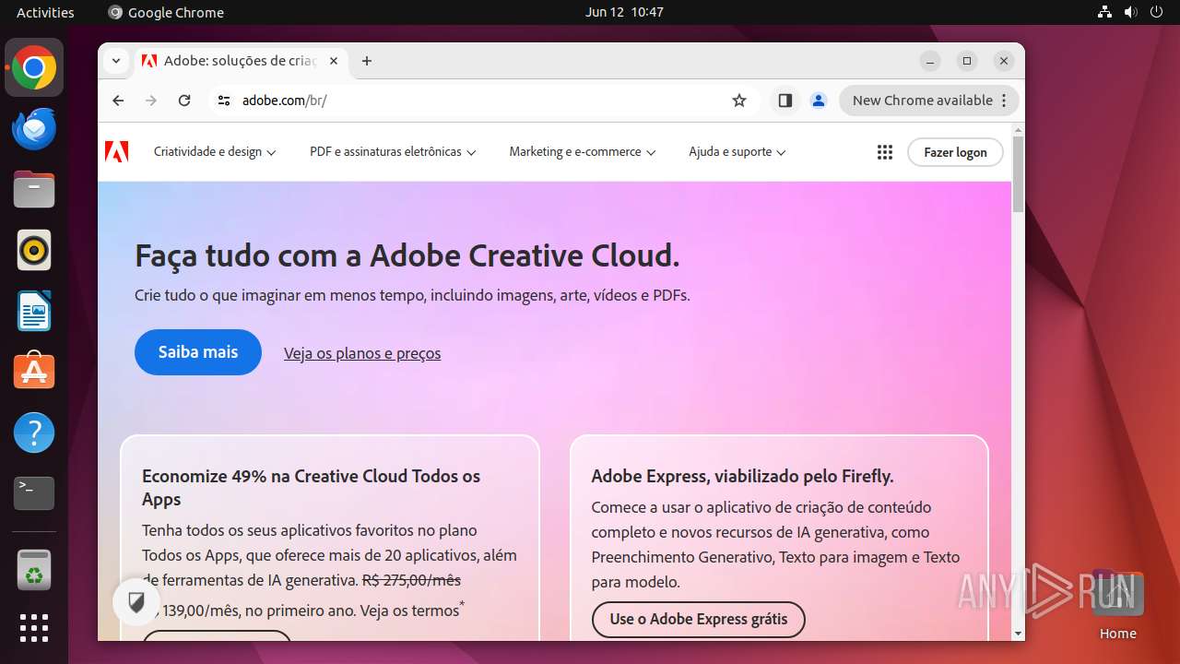
Task: Open Rhythmbox from the dock
Action: [x=34, y=250]
